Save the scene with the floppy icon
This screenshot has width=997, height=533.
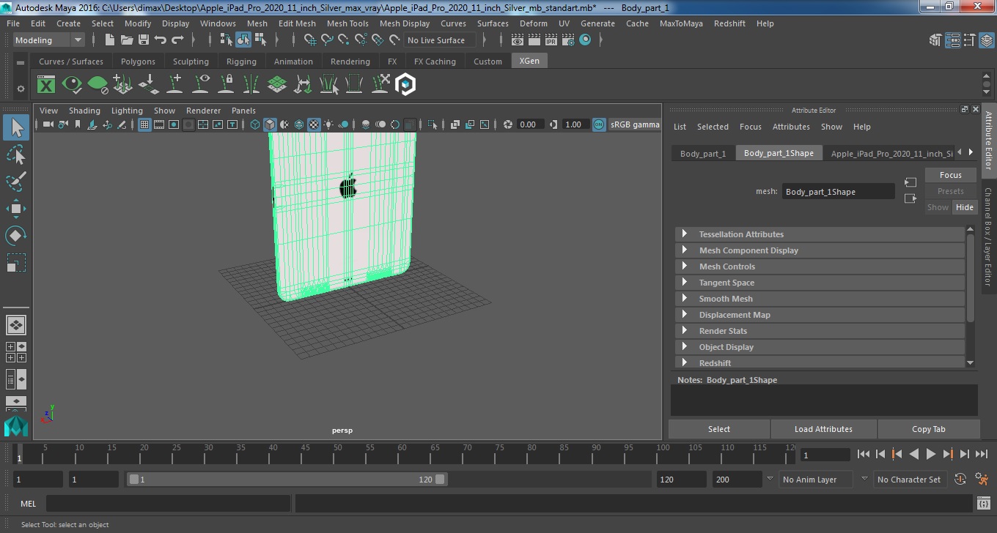point(144,40)
